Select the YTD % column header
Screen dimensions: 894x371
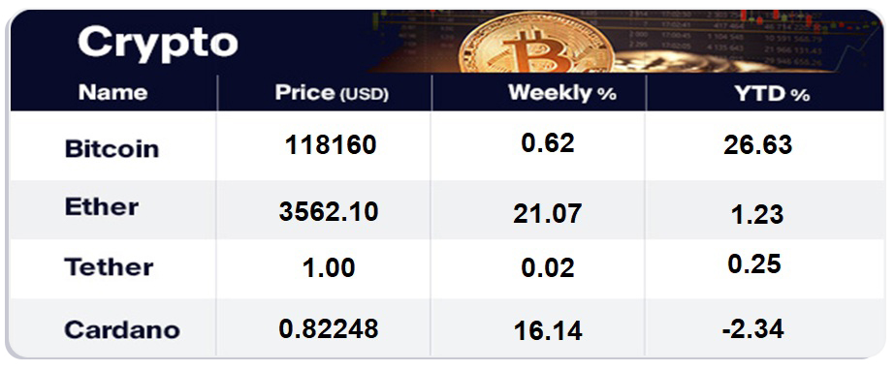point(772,95)
